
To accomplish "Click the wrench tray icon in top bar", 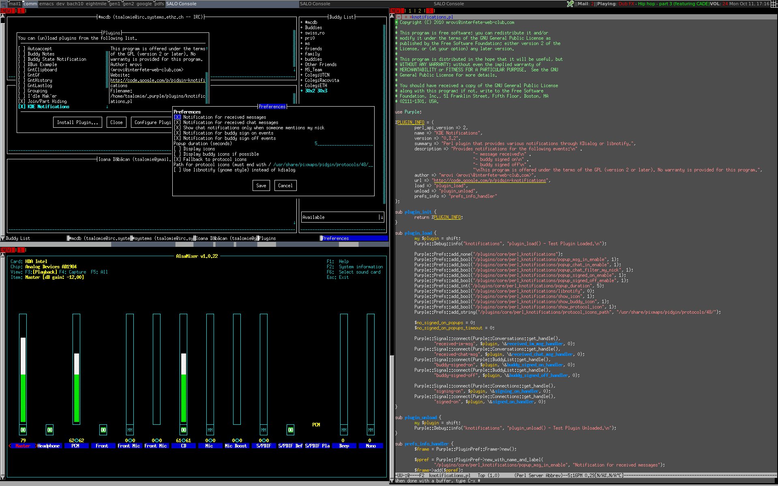I will pyautogui.click(x=570, y=4).
